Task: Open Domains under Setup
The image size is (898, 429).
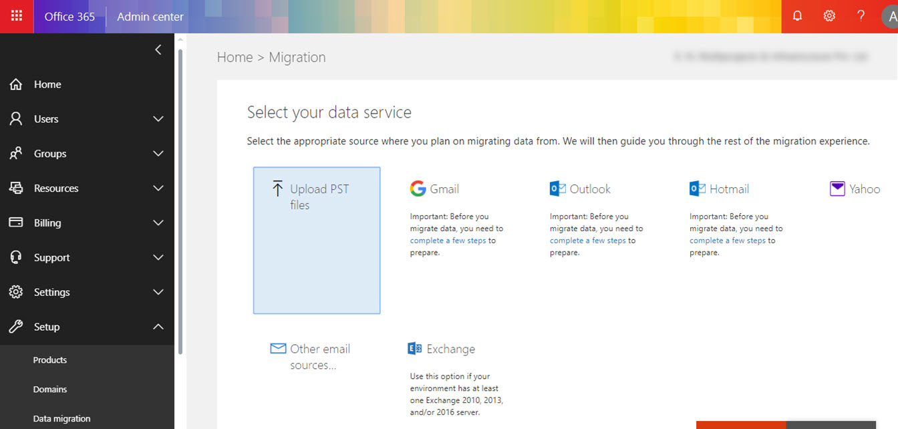Action: click(x=50, y=390)
